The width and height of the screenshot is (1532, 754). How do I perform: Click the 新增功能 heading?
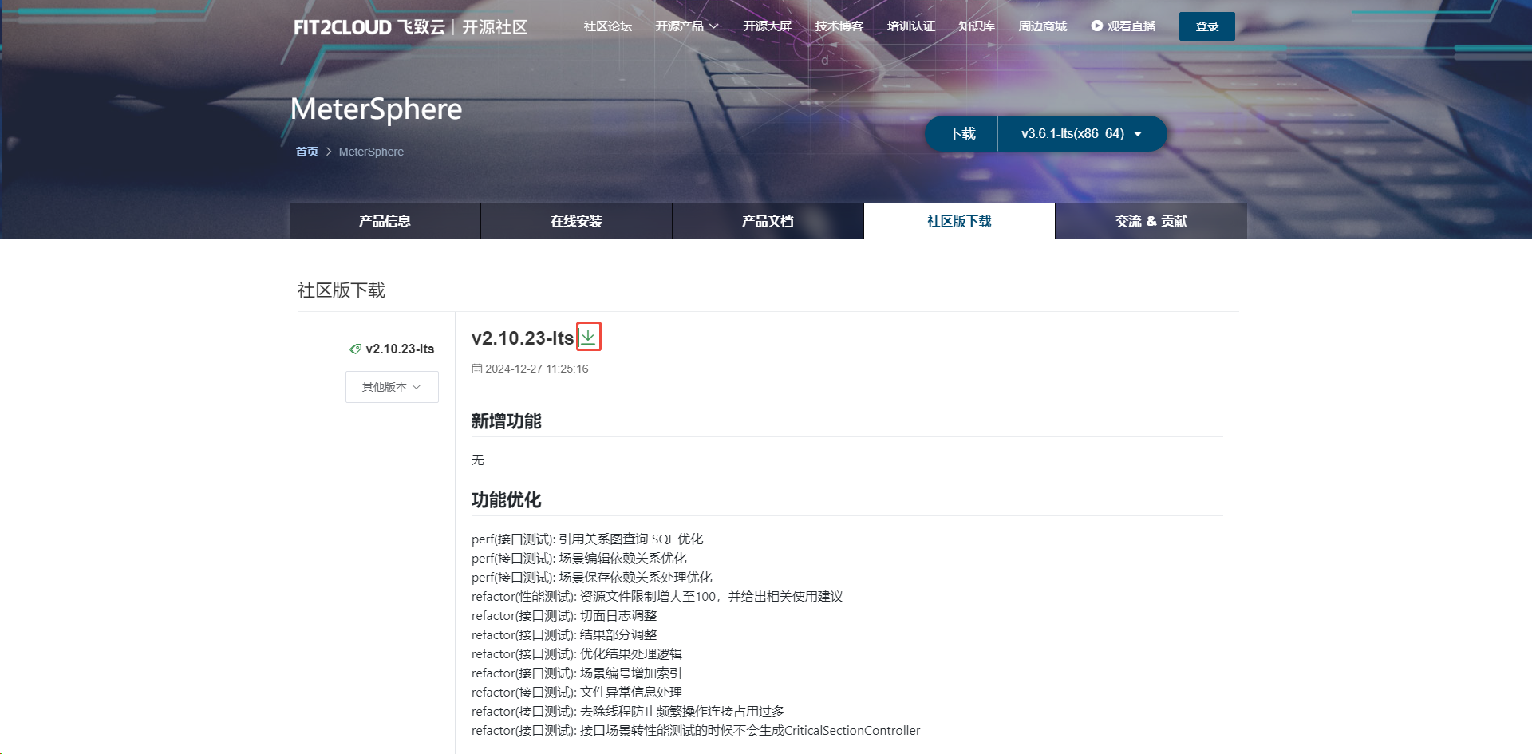pos(507,421)
